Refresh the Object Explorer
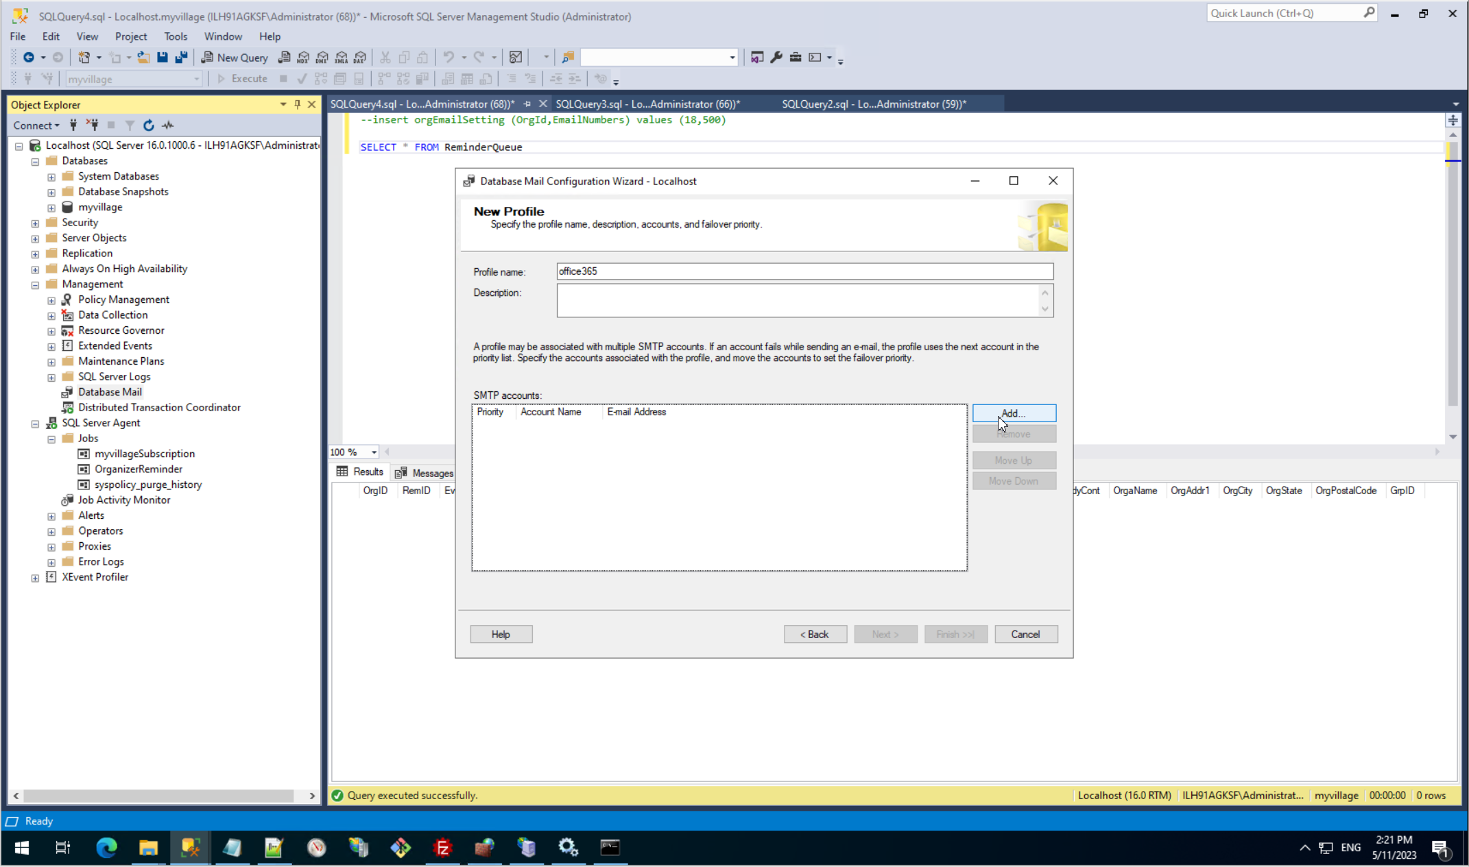The height and width of the screenshot is (867, 1469). pos(148,125)
